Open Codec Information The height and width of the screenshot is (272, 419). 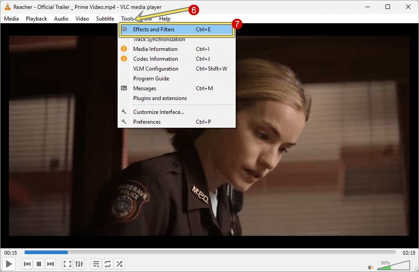[x=177, y=59]
